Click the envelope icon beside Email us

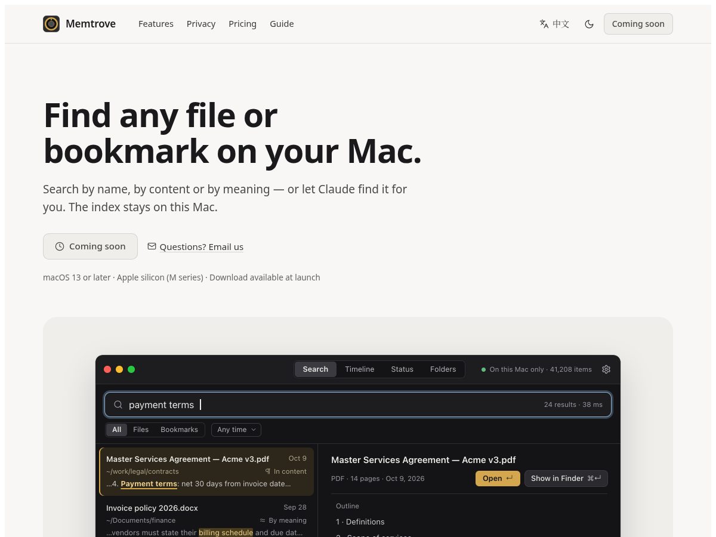152,246
